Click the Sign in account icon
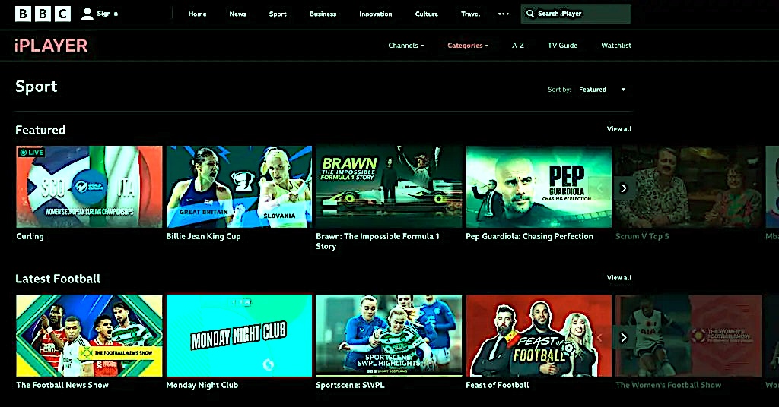 [x=87, y=14]
